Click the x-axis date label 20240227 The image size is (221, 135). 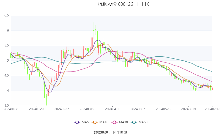click(x=62, y=109)
